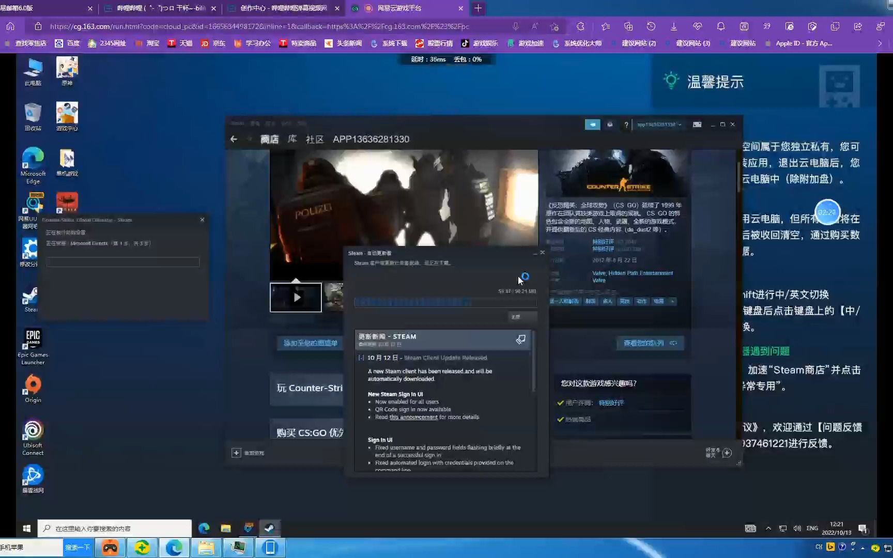Click Steam Big Picture mode icon
The image size is (893, 558).
pyautogui.click(x=697, y=125)
